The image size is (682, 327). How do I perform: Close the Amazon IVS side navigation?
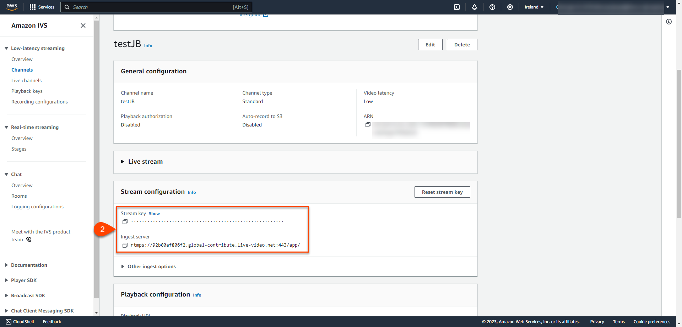tap(83, 26)
